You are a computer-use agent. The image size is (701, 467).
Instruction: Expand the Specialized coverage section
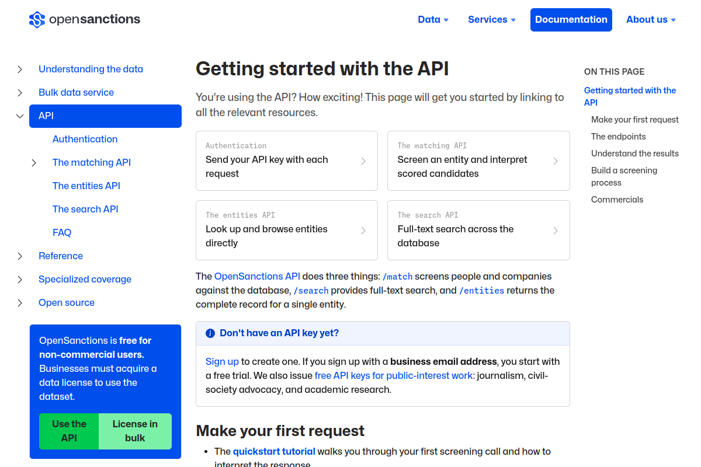20,280
